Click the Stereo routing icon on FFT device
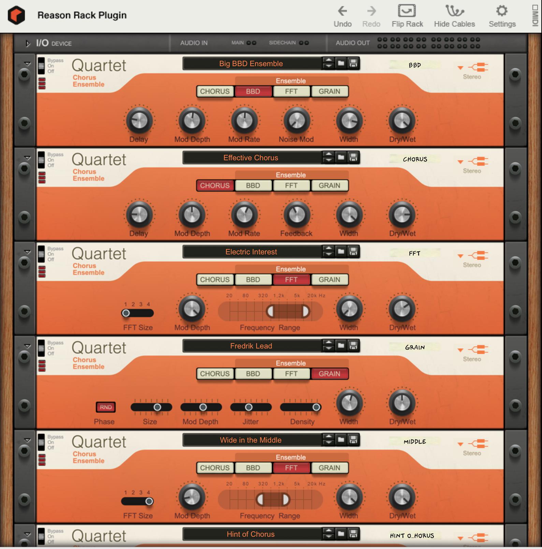 click(x=478, y=255)
